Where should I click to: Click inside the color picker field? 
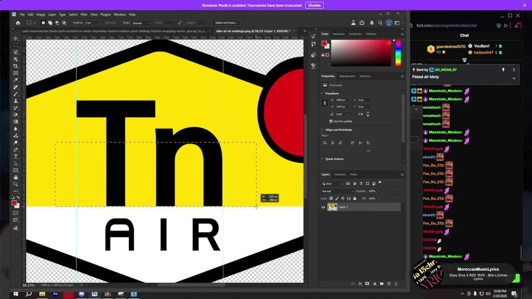pos(361,53)
